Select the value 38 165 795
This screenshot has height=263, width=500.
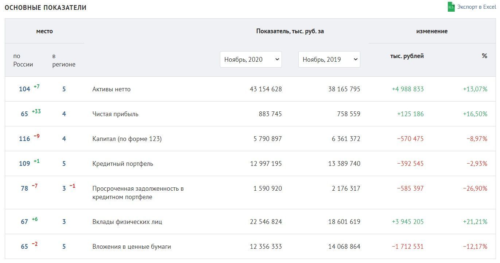click(344, 89)
